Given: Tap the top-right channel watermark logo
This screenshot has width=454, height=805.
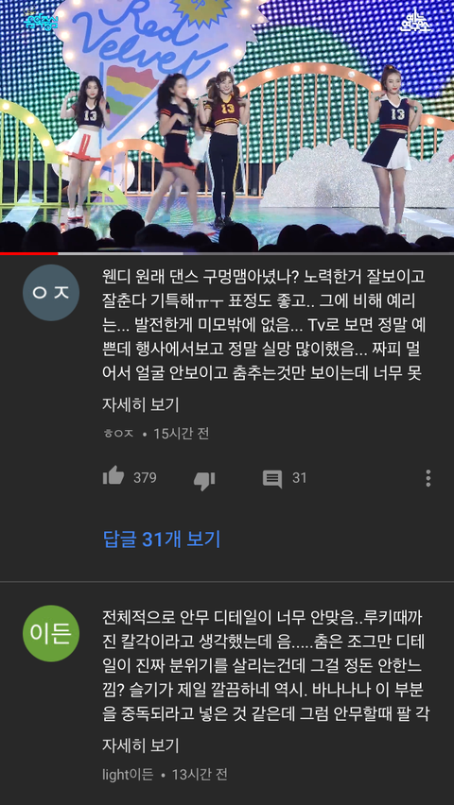Looking at the screenshot, I should (416, 20).
